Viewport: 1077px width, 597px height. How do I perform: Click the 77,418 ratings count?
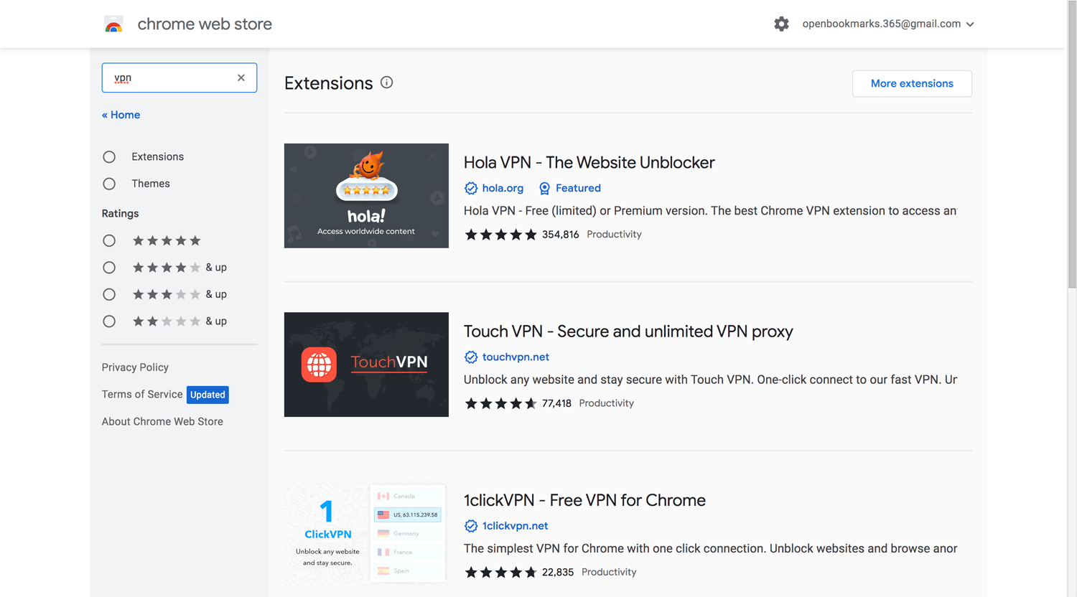click(556, 403)
